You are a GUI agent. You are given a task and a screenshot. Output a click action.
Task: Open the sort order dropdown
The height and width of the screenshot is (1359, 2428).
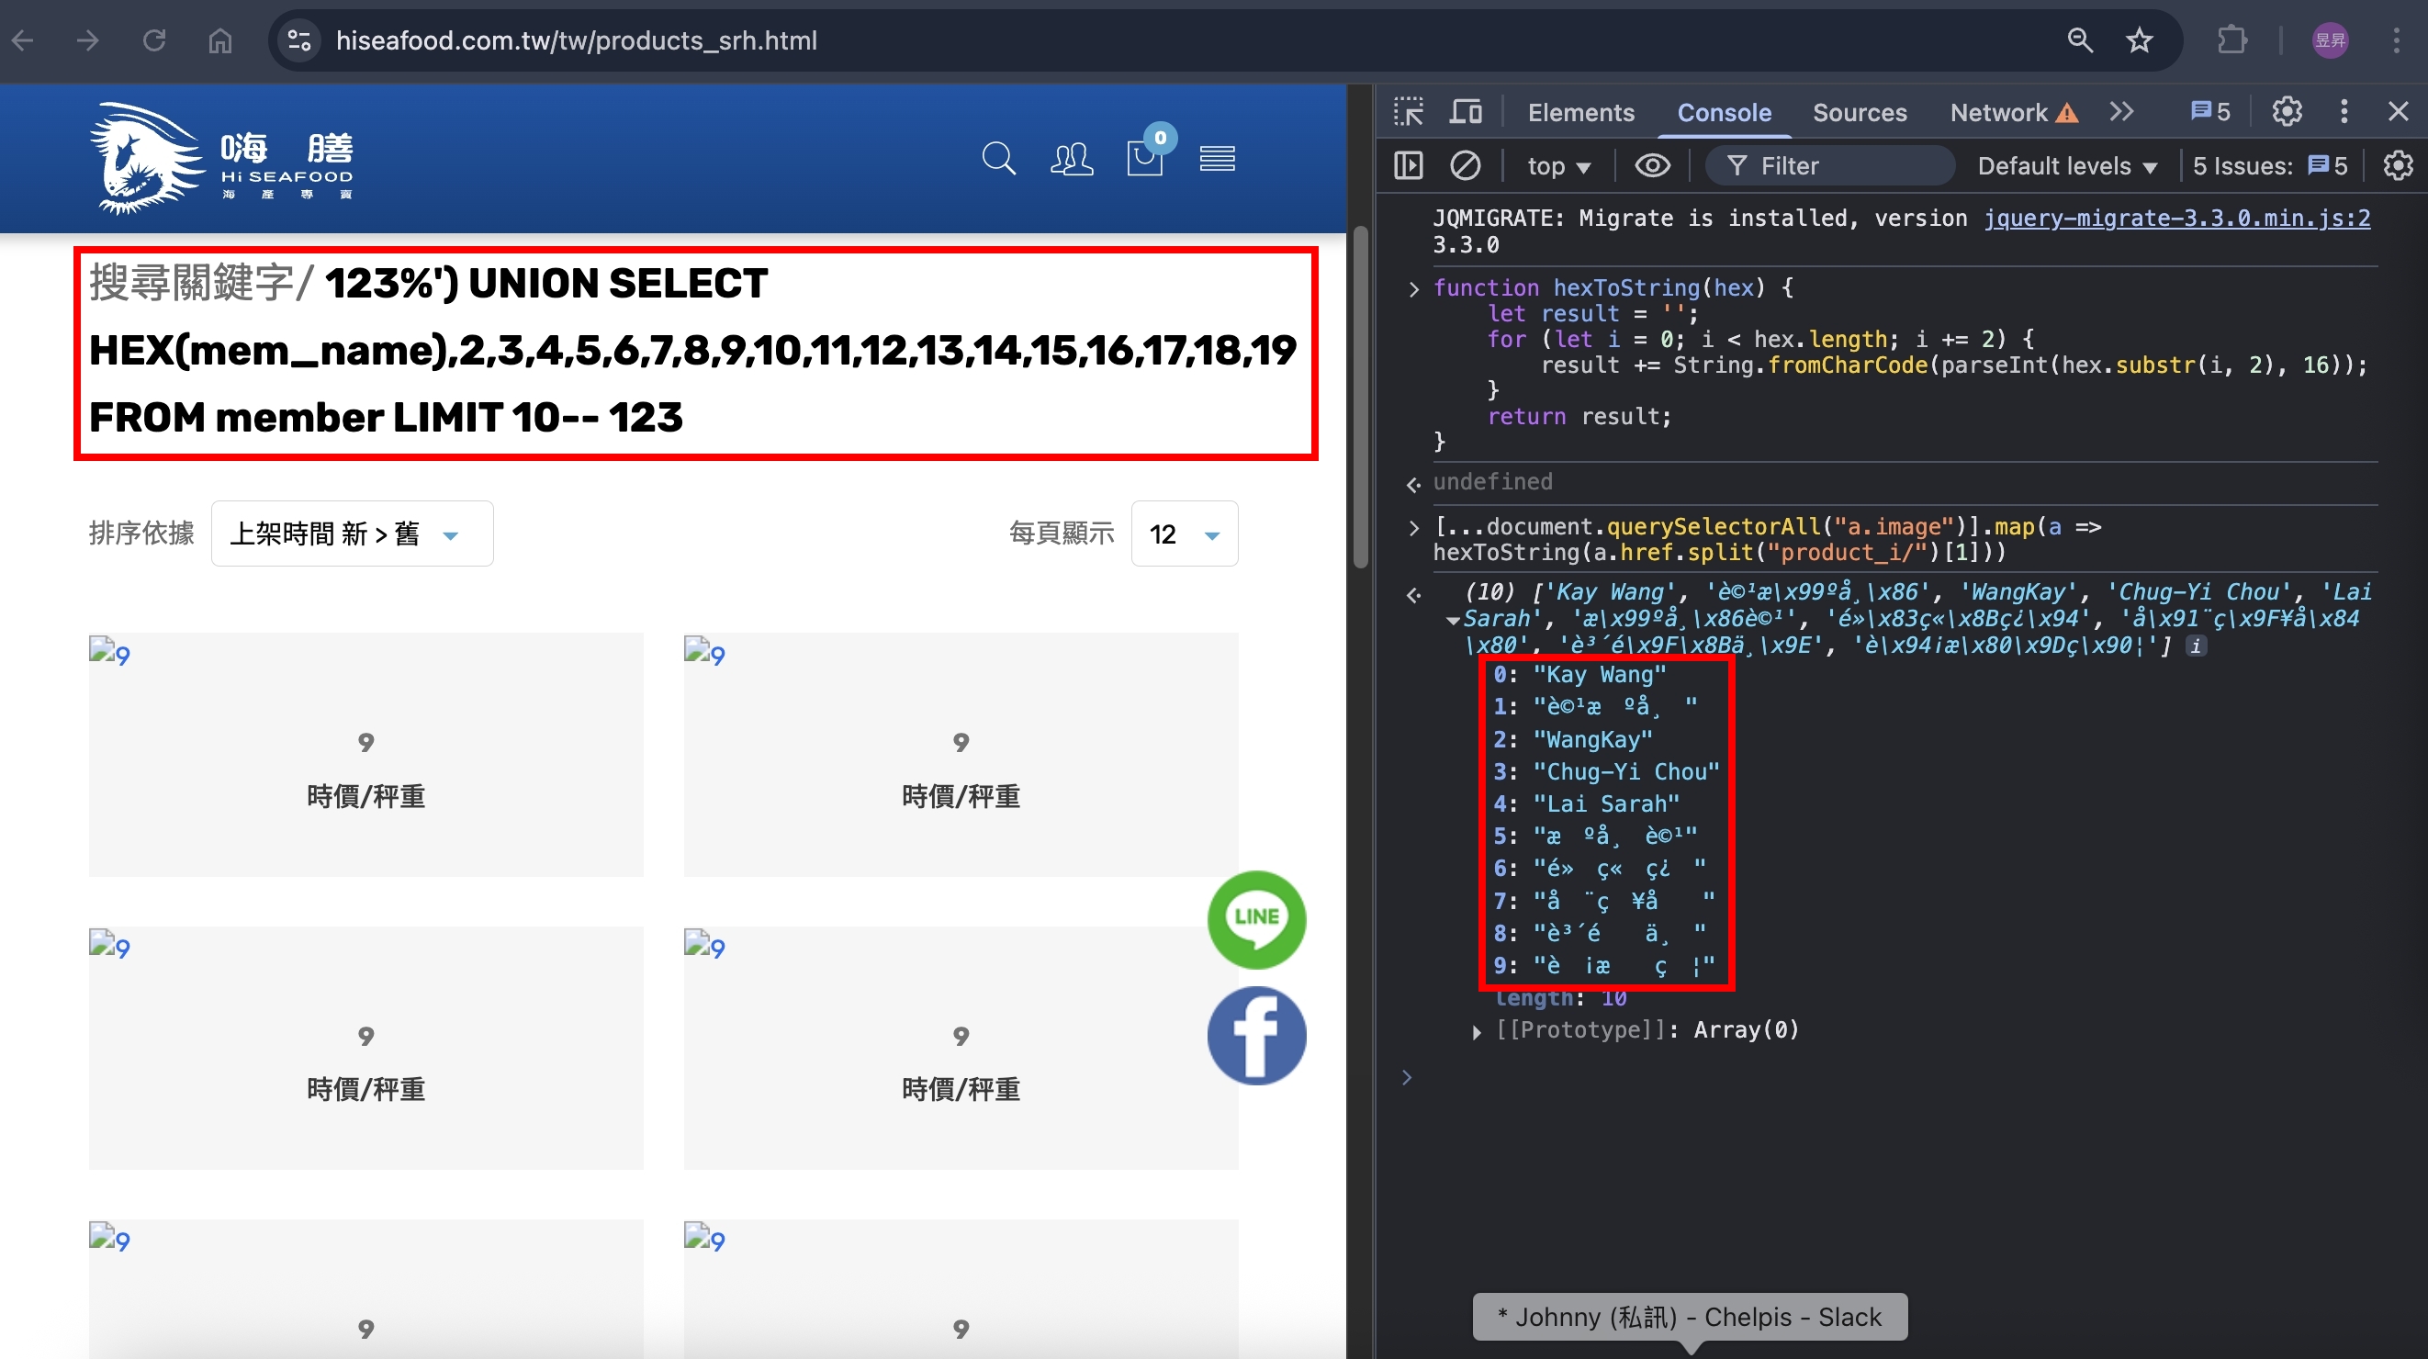(352, 533)
